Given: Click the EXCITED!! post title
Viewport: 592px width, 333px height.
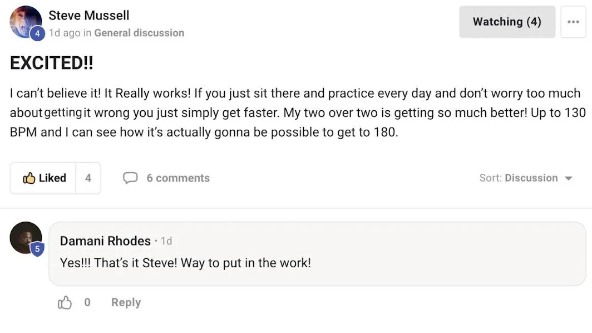Looking at the screenshot, I should pos(51,63).
